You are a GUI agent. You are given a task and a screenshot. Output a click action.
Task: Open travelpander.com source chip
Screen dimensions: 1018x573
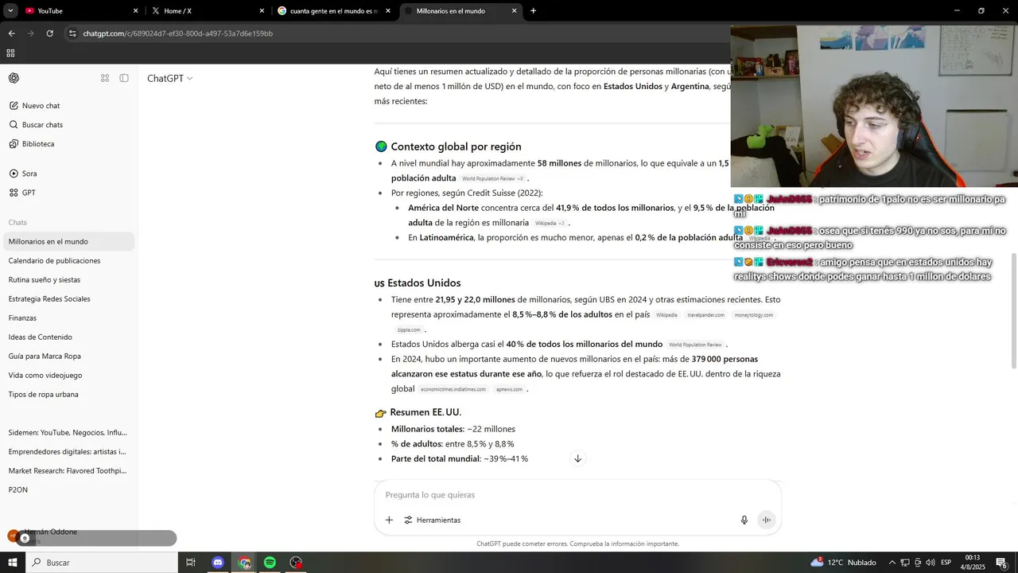705,315
